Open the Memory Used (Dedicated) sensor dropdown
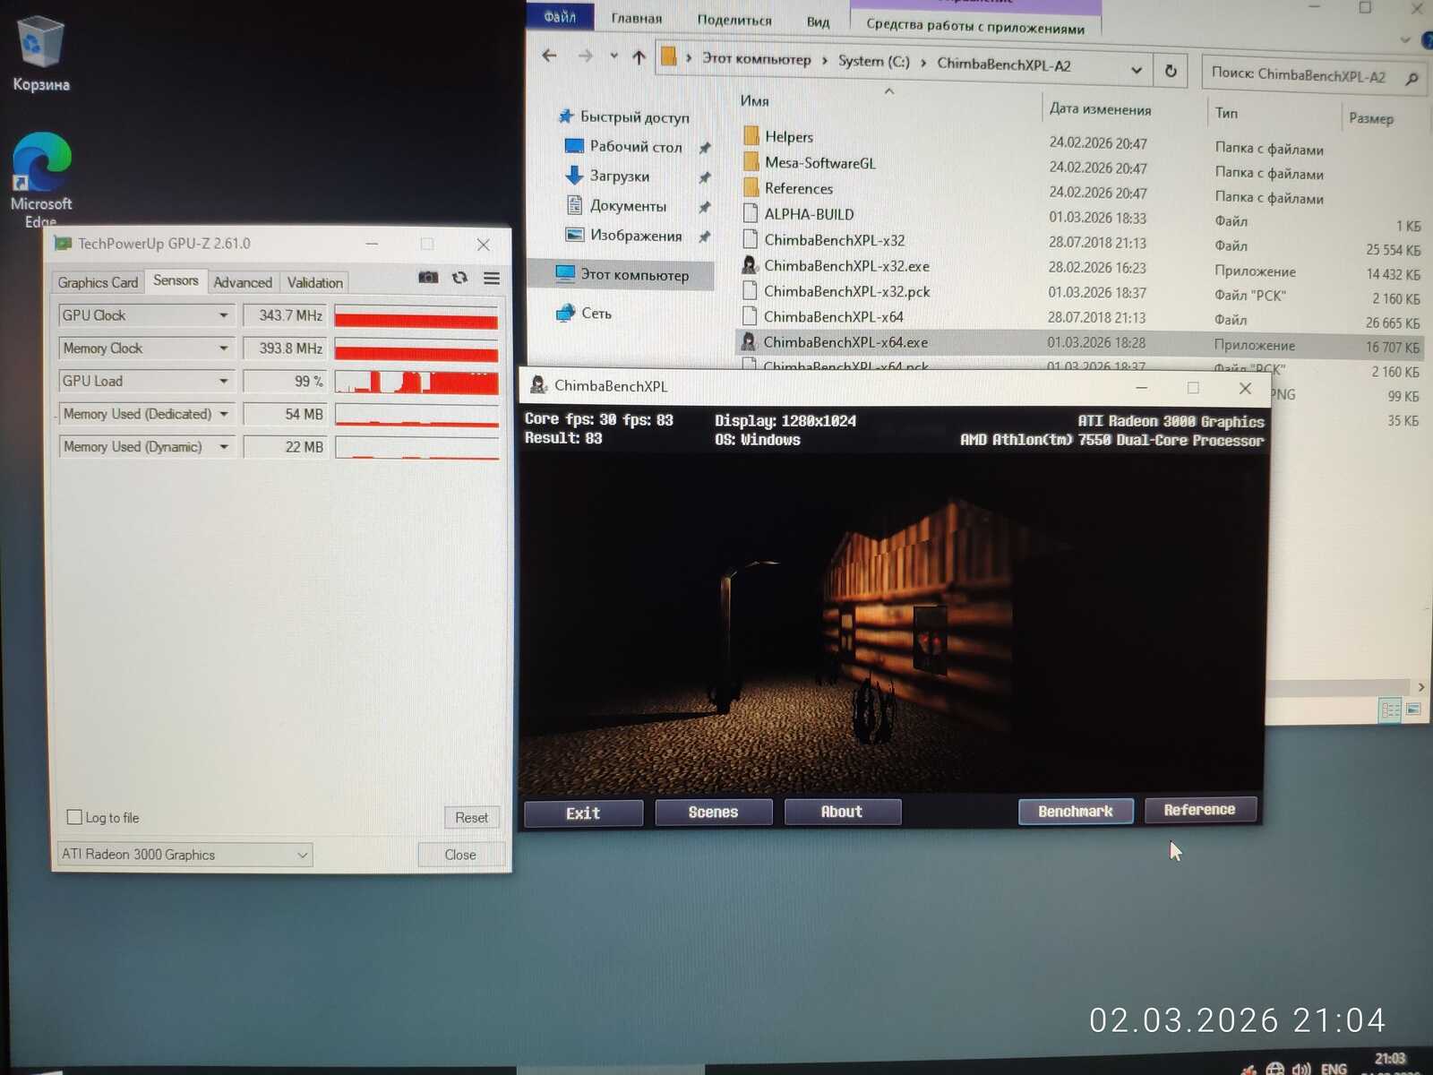1433x1075 pixels. [x=223, y=414]
